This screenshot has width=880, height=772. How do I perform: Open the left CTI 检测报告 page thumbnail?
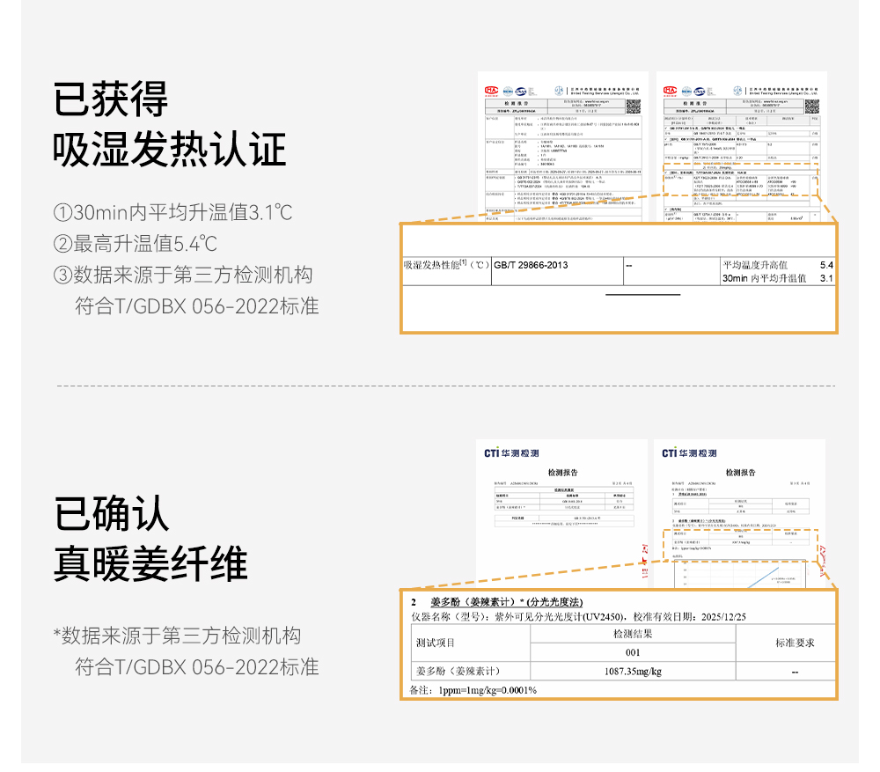coord(563,511)
